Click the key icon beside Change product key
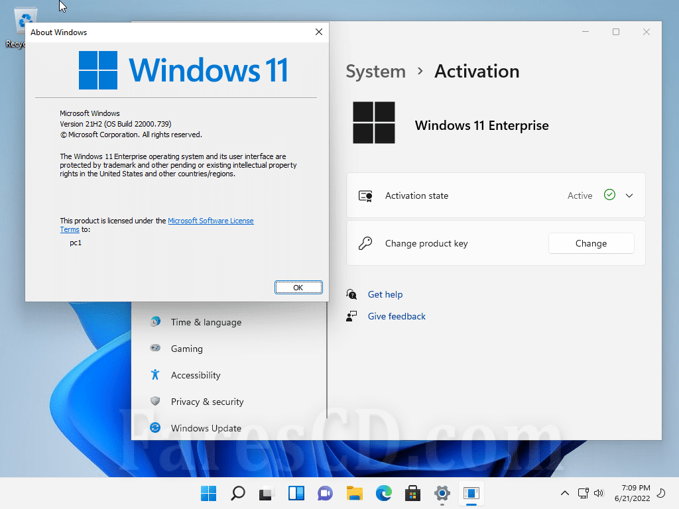 (x=365, y=243)
